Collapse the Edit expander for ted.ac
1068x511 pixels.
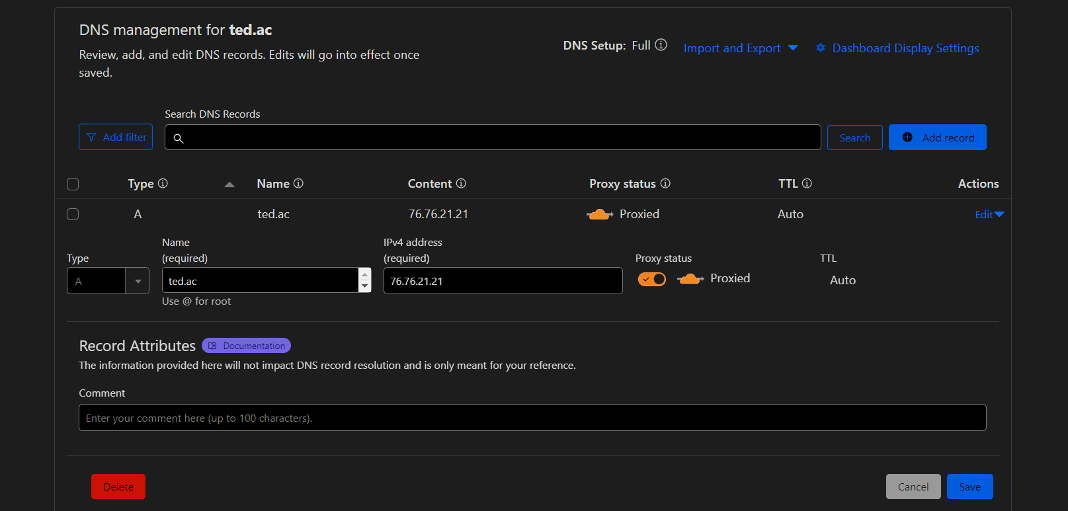[989, 214]
